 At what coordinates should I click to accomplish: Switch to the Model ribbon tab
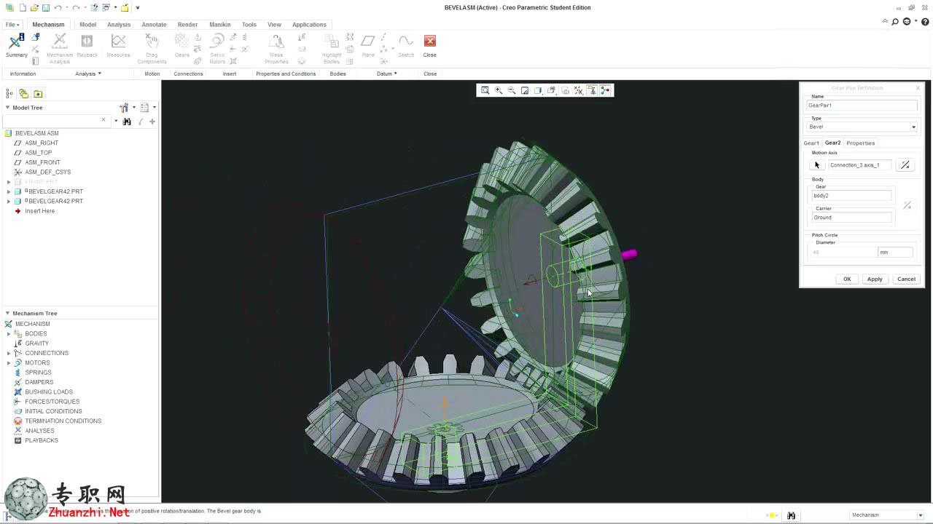[87, 25]
